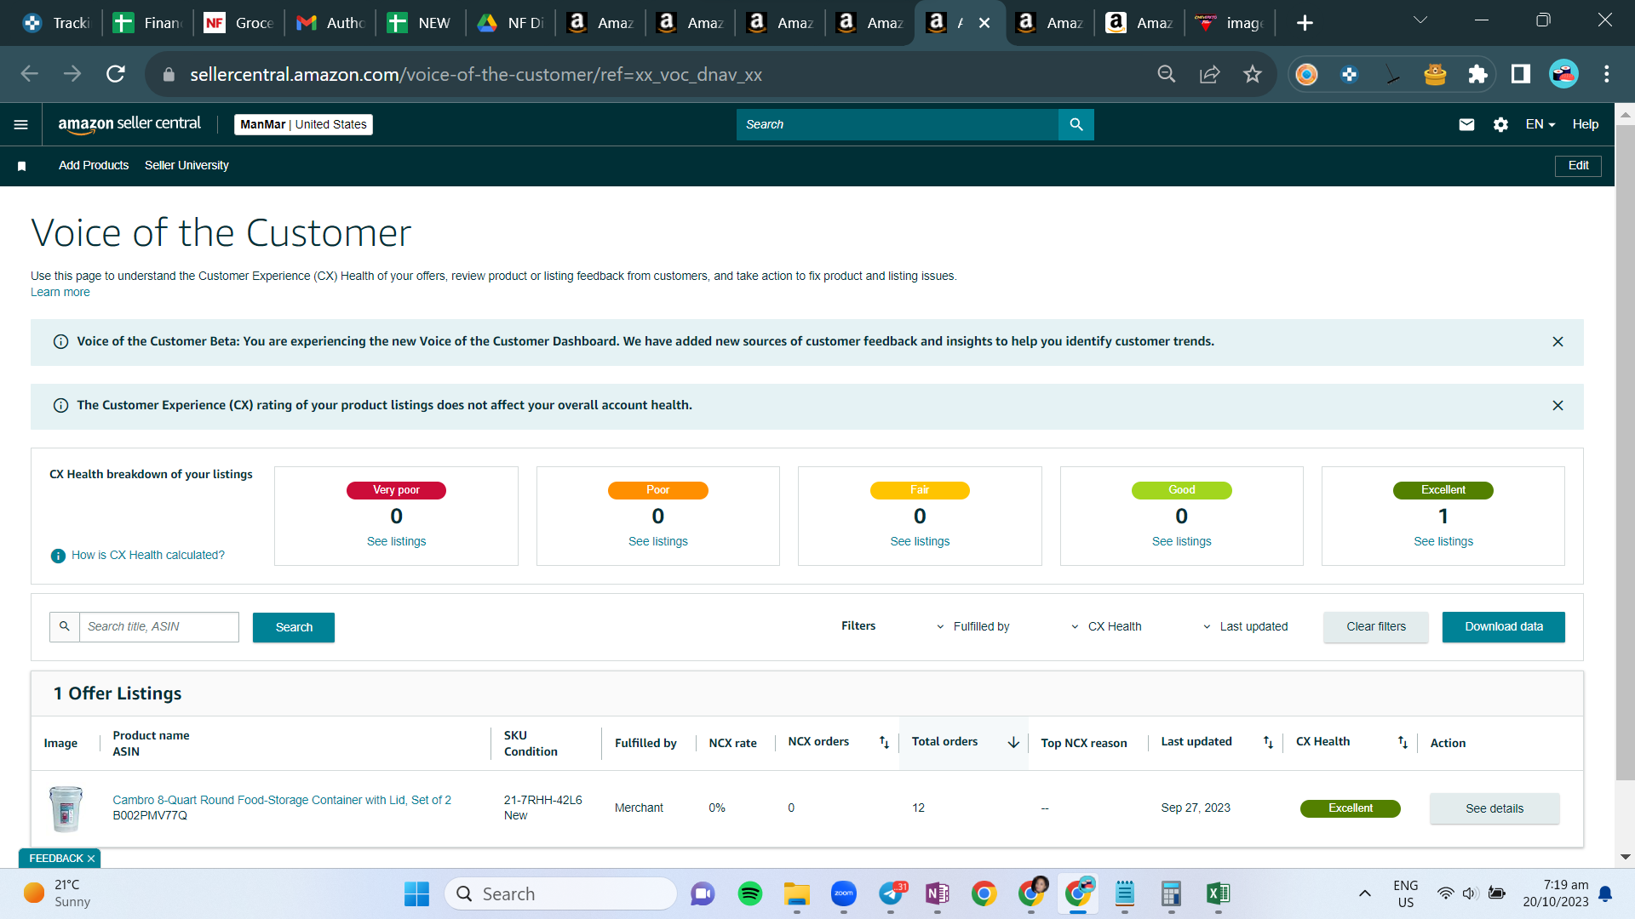Open the settings gear icon
This screenshot has width=1635, height=919.
[x=1500, y=124]
